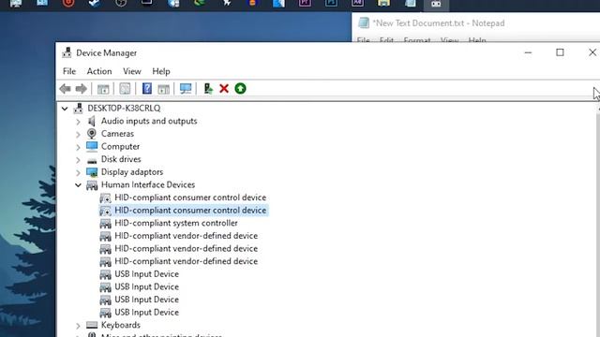600x337 pixels.
Task: Select the DESKTOP-K38CRLQ computer name
Action: point(124,109)
